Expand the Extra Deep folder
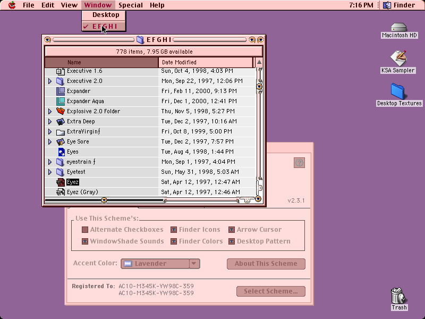The image size is (425, 319). point(50,121)
